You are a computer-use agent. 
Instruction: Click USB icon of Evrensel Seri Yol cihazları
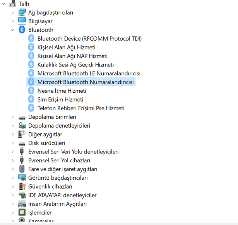22,160
